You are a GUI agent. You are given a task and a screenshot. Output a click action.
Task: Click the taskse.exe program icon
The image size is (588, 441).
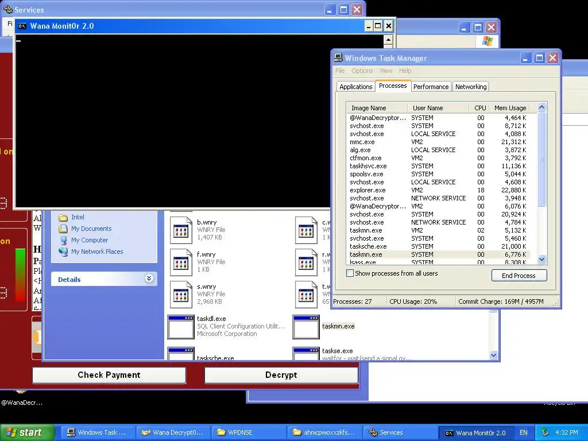306,354
